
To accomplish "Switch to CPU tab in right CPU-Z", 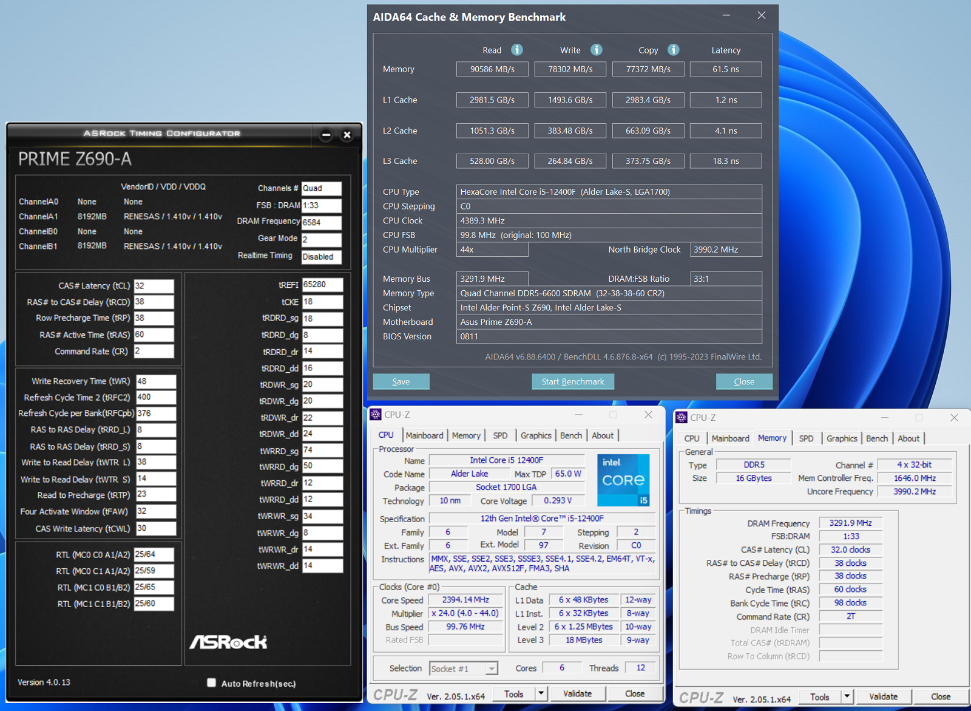I will 692,438.
